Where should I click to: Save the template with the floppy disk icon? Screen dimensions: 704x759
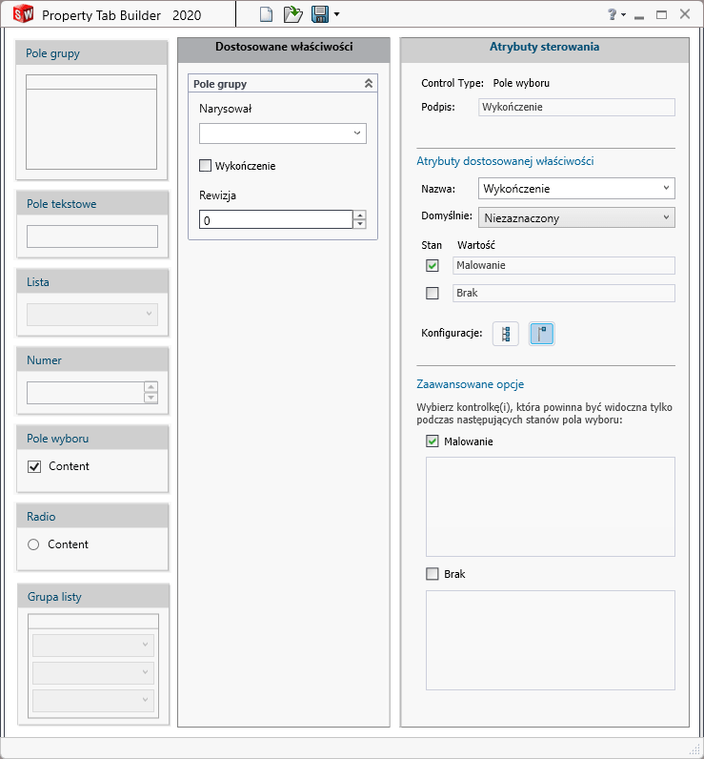point(320,14)
